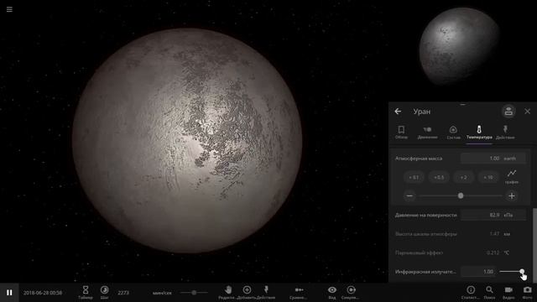Click the large planet Уран
The height and width of the screenshot is (302, 537).
187,140
